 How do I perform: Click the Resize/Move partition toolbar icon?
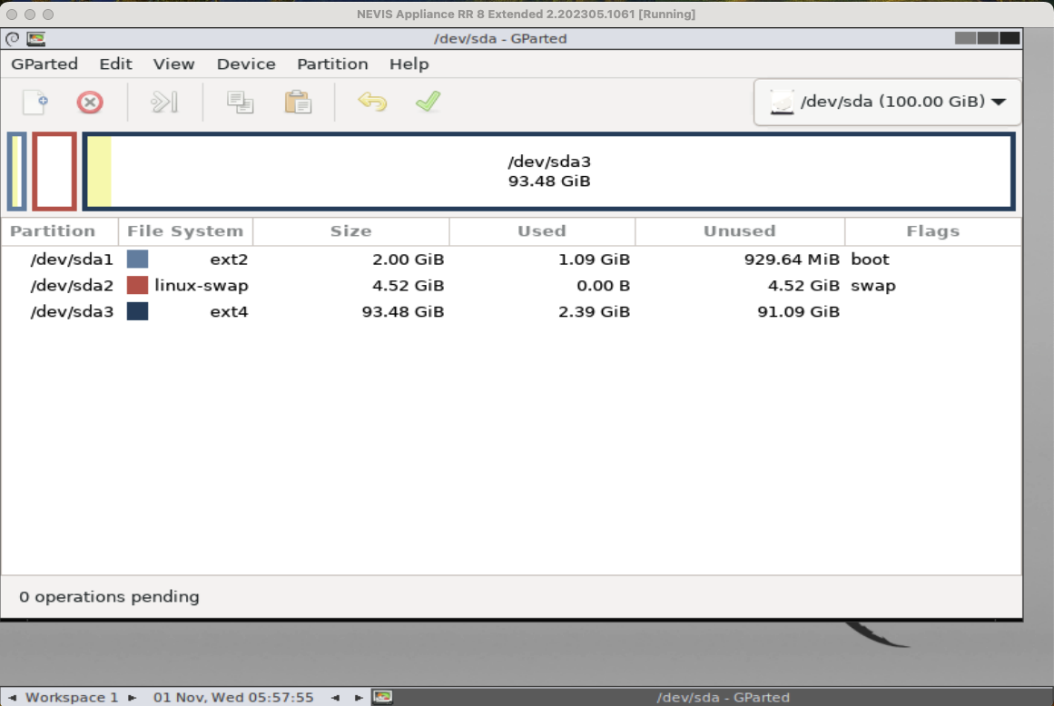tap(163, 102)
